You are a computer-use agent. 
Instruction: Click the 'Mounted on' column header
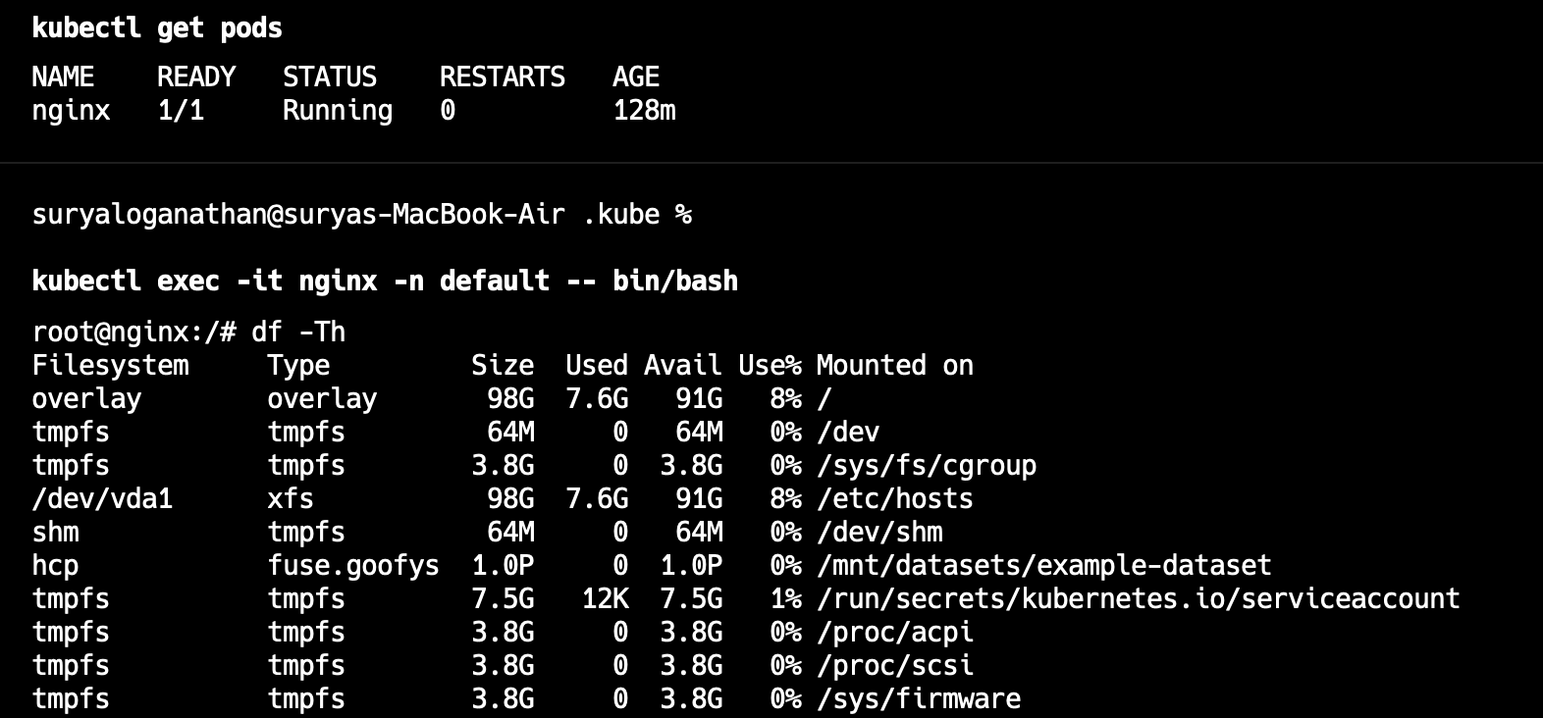[x=895, y=365]
